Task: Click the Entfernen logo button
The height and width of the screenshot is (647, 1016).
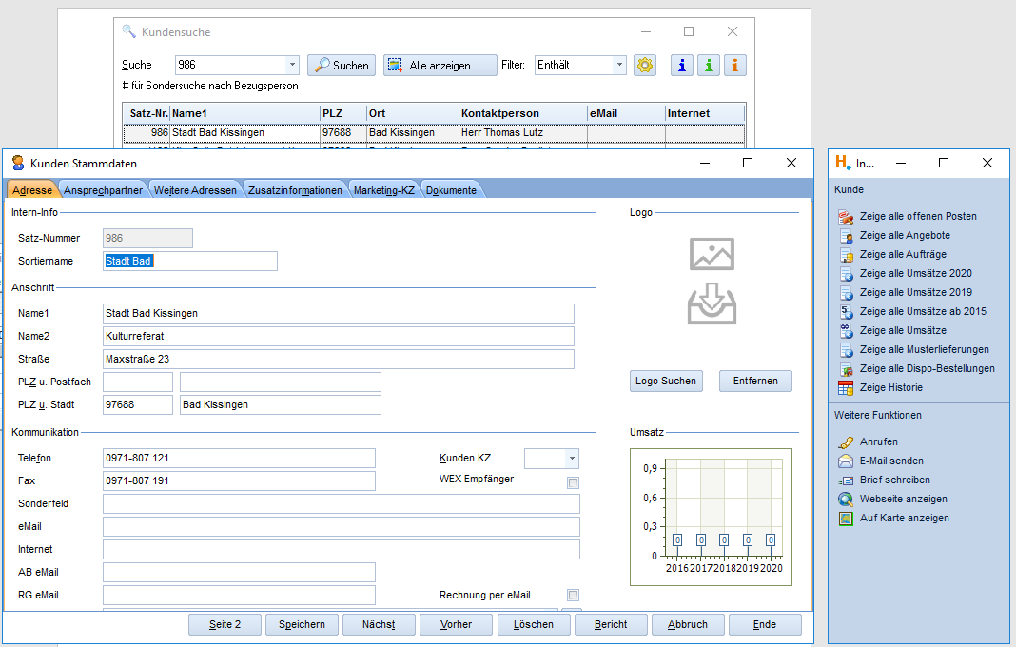Action: coord(755,382)
